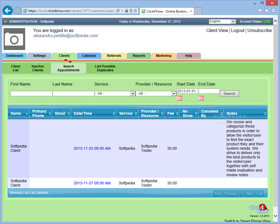Click the Switch to Smart Phone View link

pyautogui.click(x=247, y=221)
